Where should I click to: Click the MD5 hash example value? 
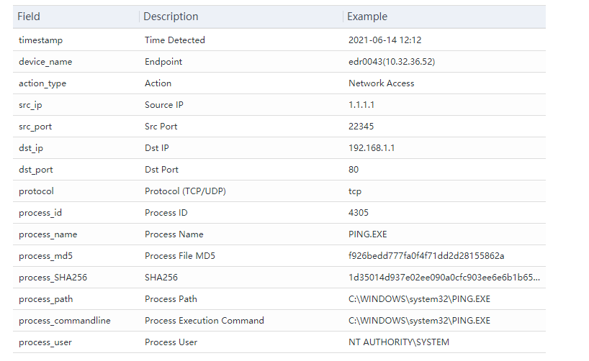pyautogui.click(x=426, y=256)
